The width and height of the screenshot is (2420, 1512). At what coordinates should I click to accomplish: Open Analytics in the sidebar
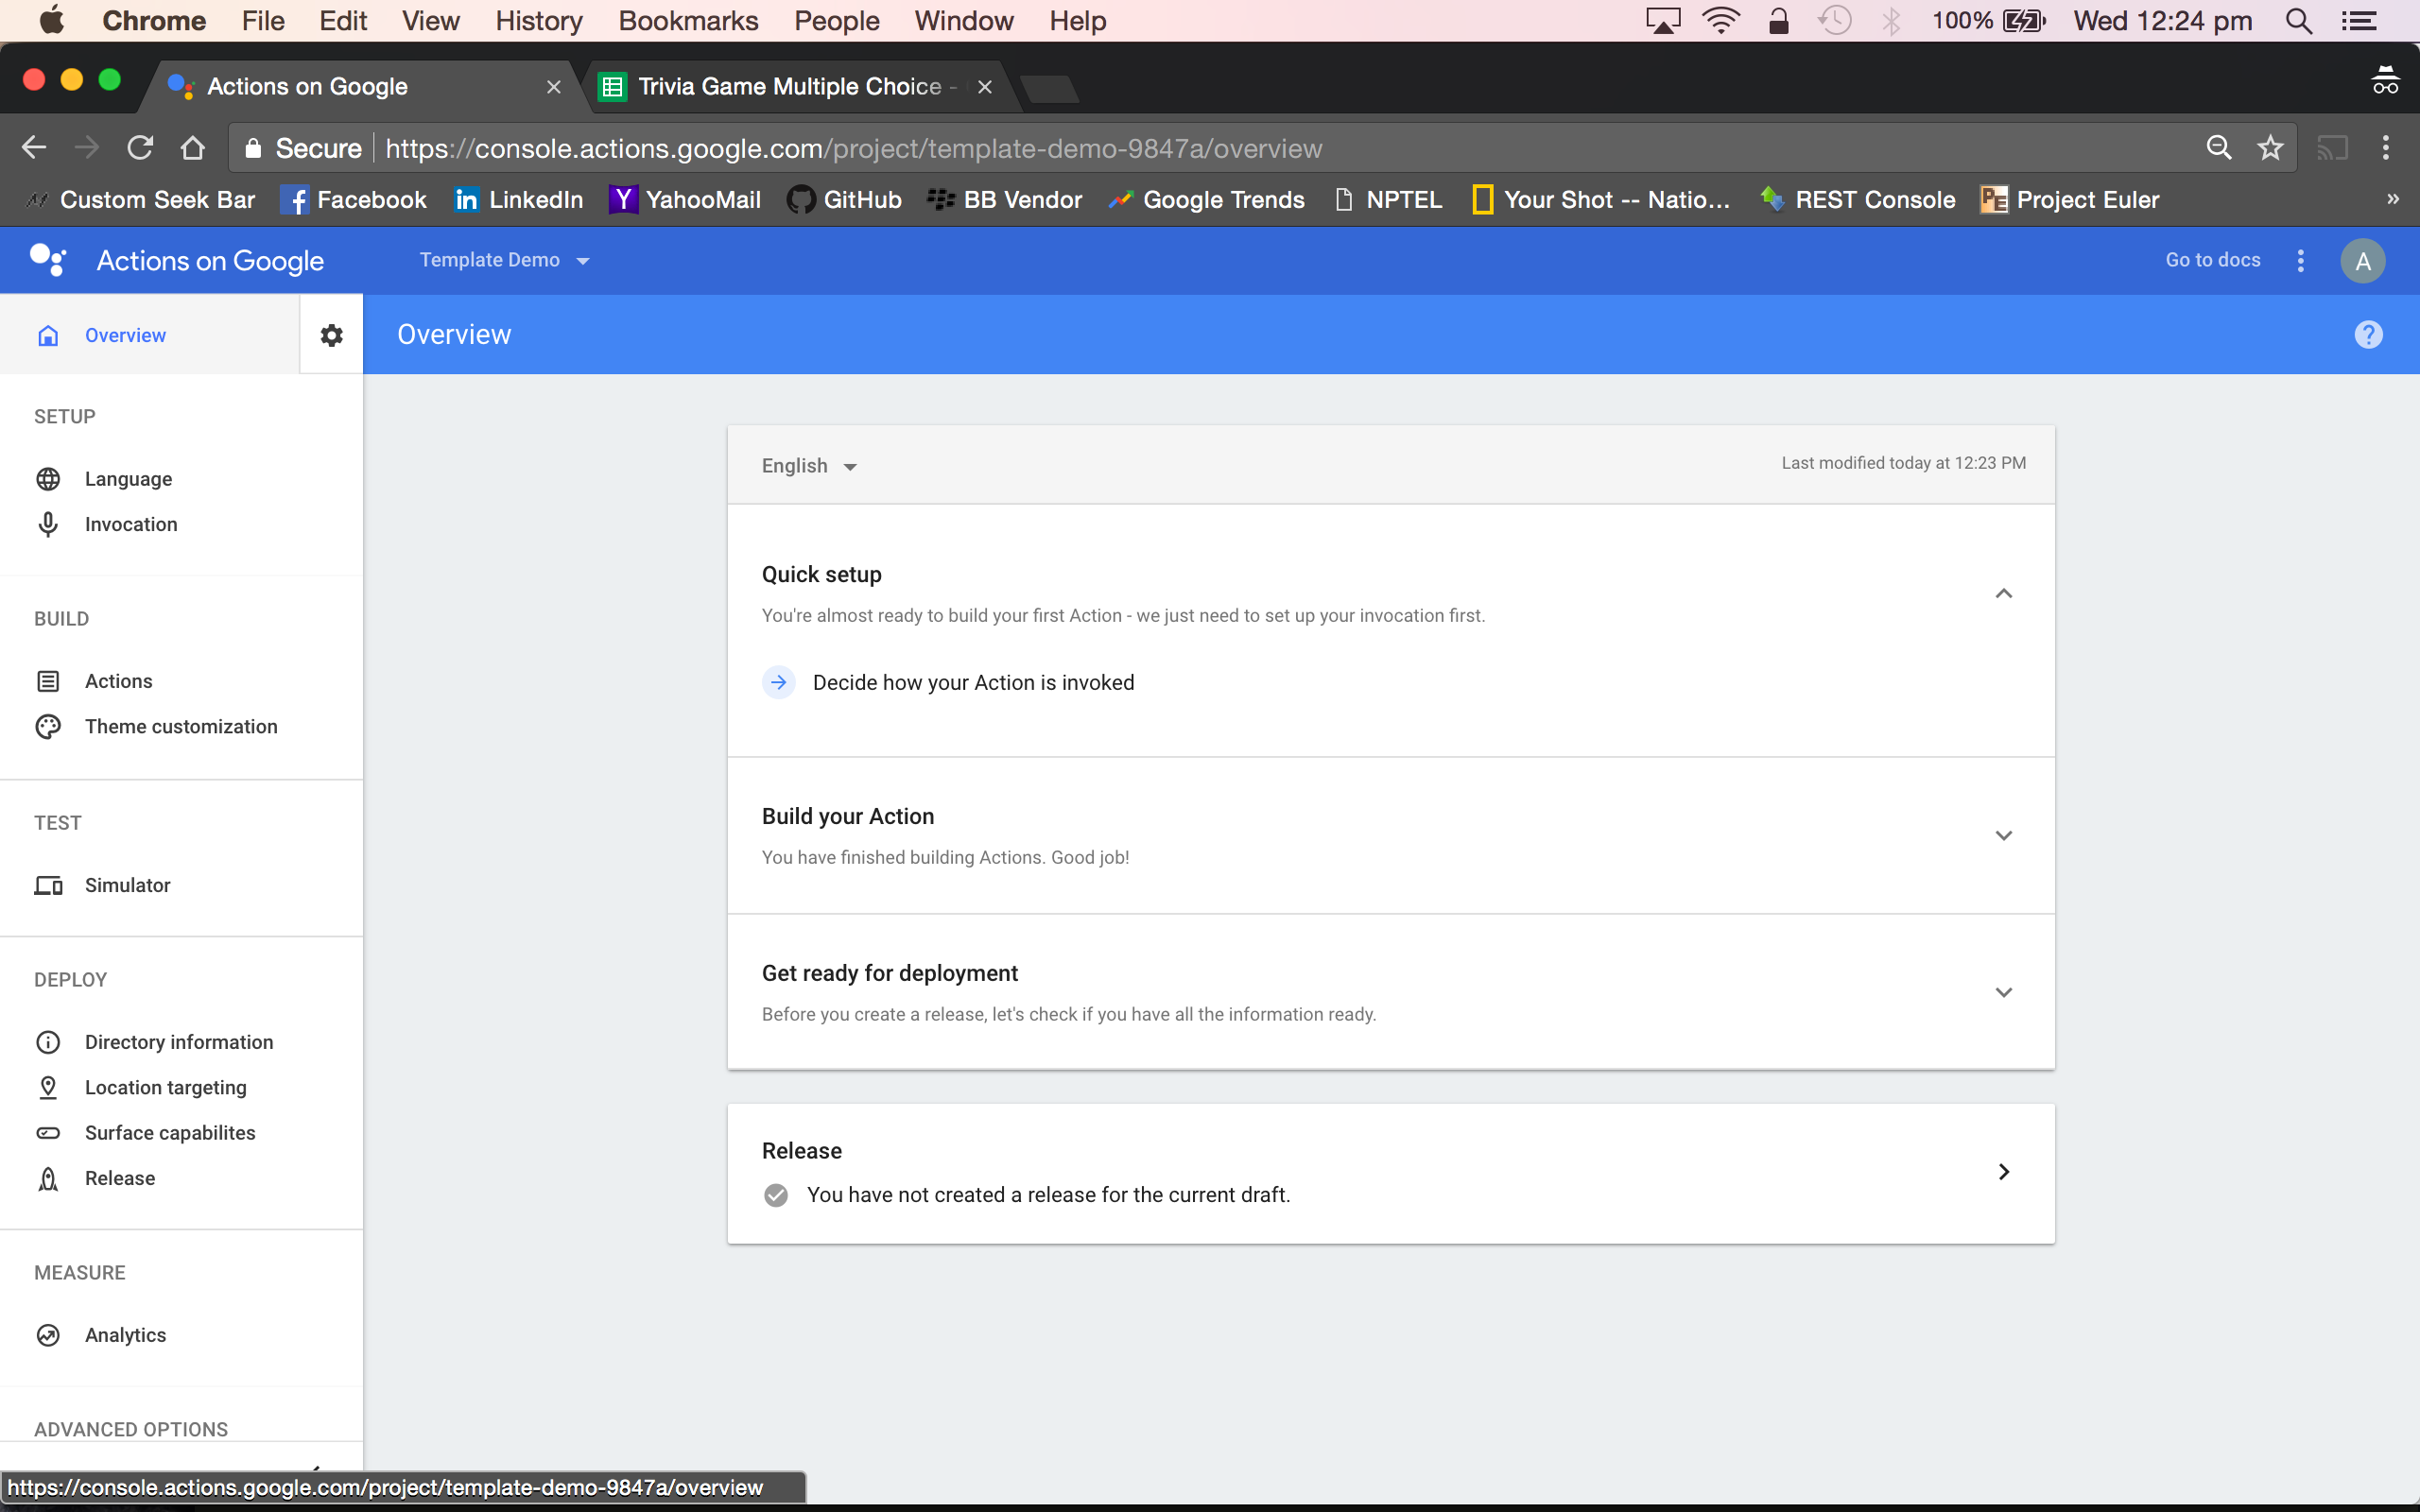125,1335
